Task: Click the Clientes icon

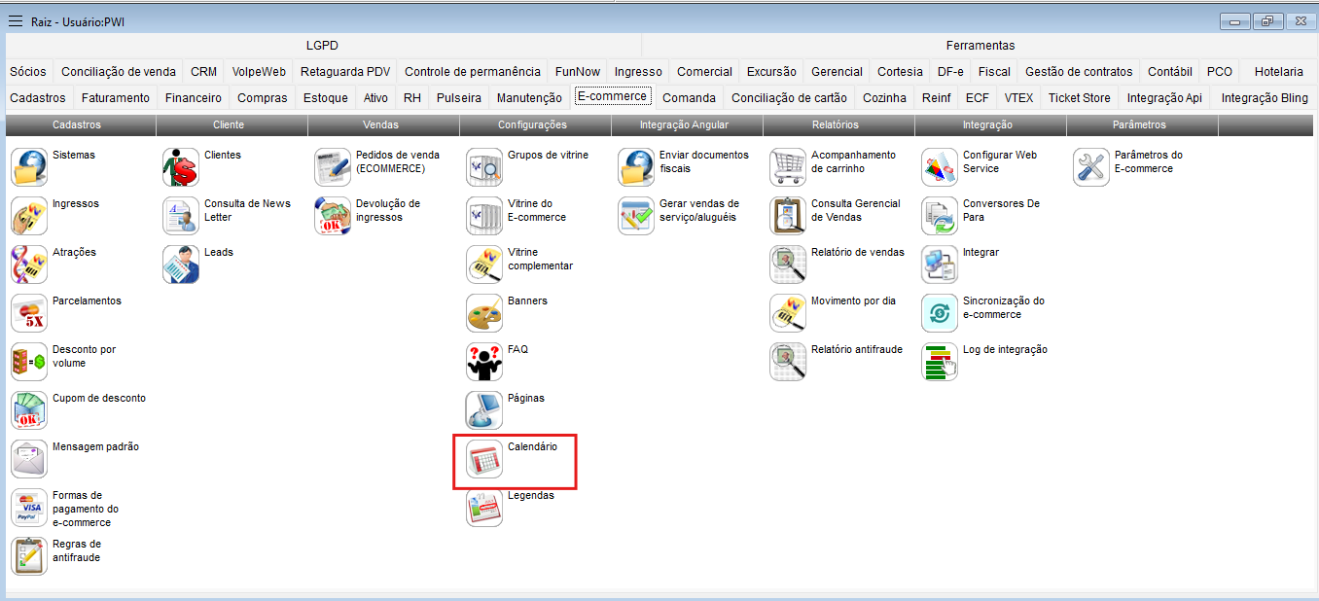Action: click(x=181, y=167)
